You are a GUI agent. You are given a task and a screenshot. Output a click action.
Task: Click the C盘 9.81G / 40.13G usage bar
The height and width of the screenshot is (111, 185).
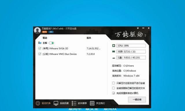[131, 58]
